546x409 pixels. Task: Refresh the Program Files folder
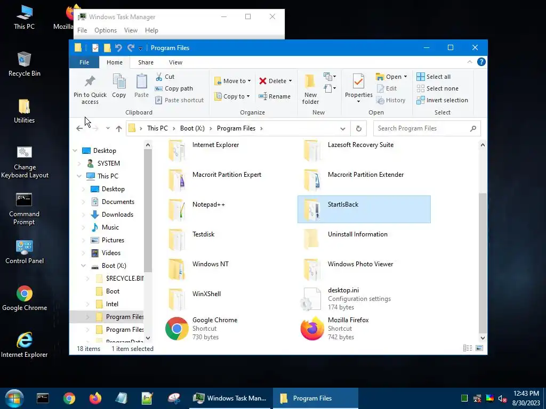[359, 129]
